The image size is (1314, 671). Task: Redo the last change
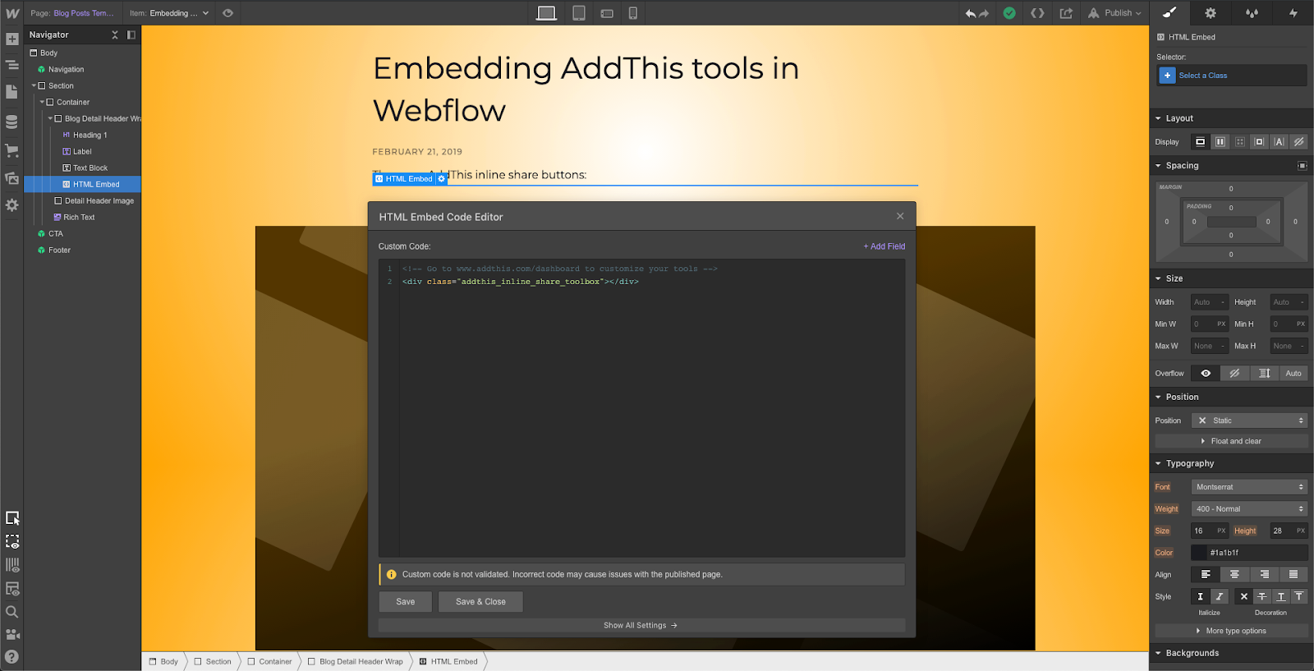984,13
